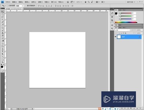
Task: Open the Clone Source panel icon in dock
Action: [112, 20]
